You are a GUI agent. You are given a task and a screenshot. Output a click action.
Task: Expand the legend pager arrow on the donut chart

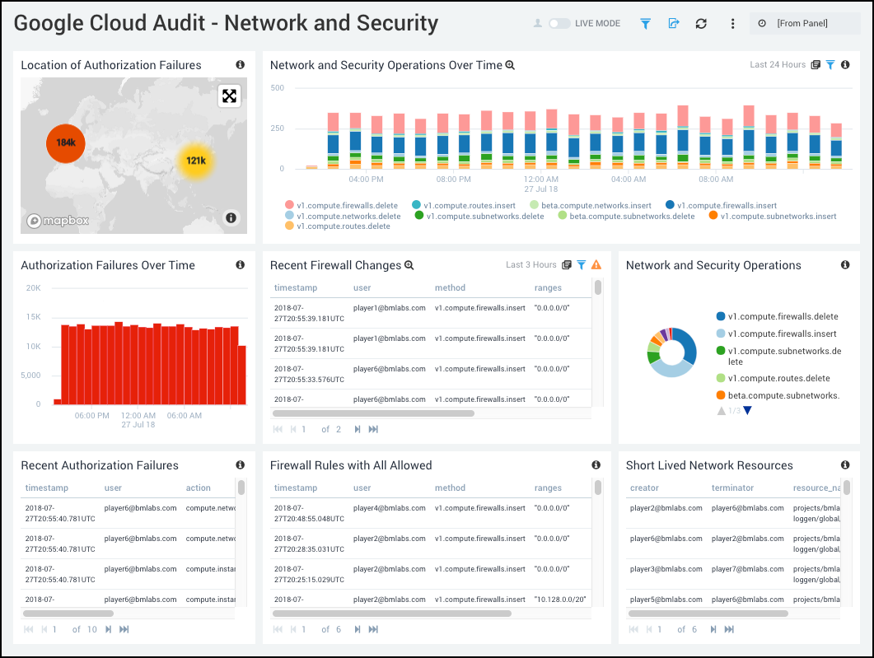748,410
